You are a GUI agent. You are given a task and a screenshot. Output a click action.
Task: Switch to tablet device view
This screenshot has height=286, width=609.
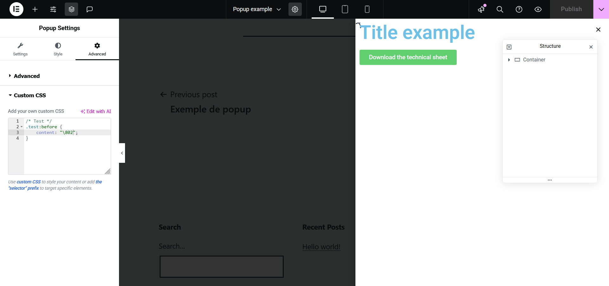(345, 9)
